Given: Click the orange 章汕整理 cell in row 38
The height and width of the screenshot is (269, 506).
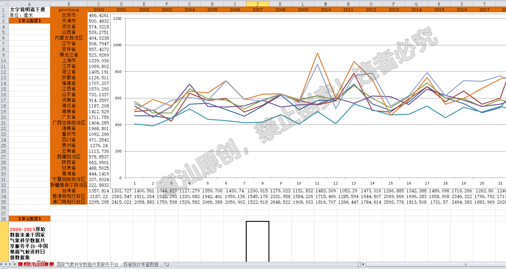Looking at the screenshot, I should tap(29, 219).
